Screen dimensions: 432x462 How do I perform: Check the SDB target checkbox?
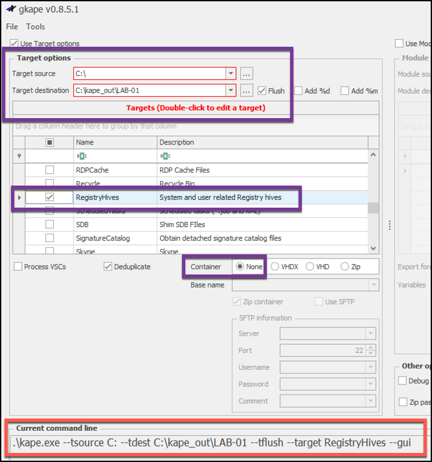[x=50, y=225]
